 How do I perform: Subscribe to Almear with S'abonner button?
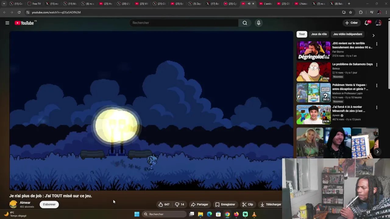[49, 204]
